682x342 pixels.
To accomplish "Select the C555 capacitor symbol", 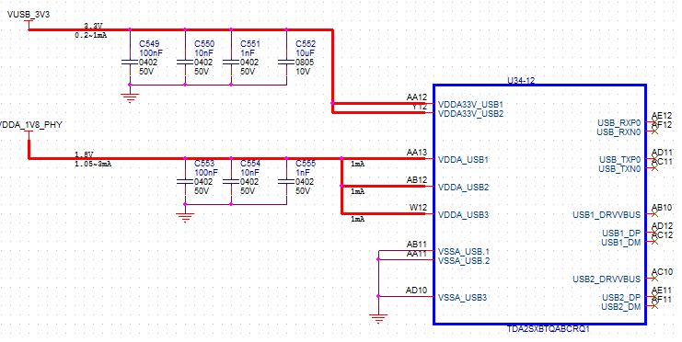I will coord(286,182).
